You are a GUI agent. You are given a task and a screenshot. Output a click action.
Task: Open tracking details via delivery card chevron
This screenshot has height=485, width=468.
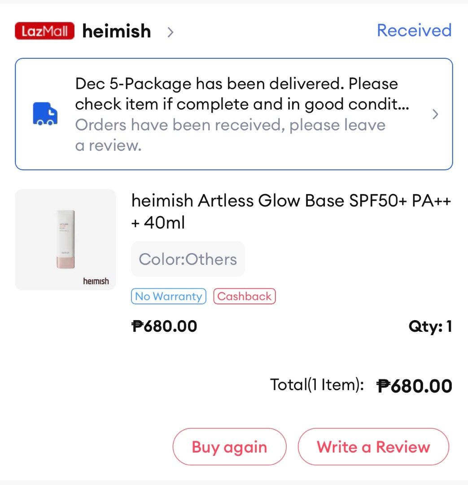pyautogui.click(x=434, y=114)
